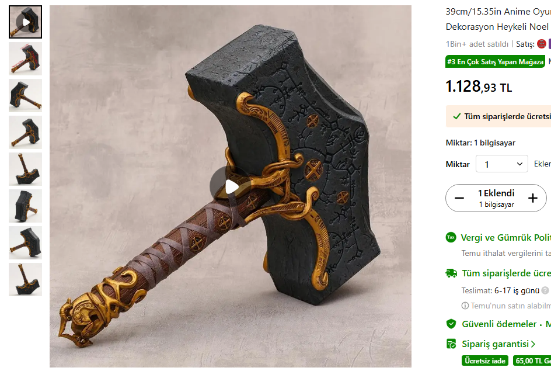The image size is (551, 371).
Task: Open the Vergi ve Gümrük policy link
Action: click(505, 238)
